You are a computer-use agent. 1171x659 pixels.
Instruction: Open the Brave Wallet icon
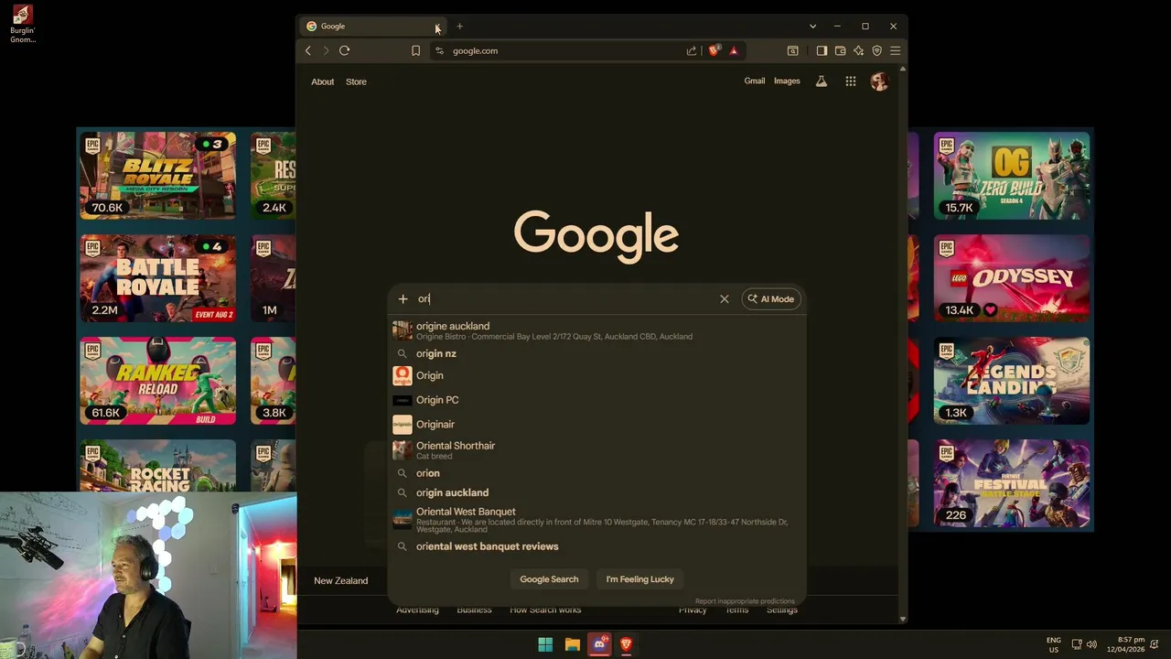click(840, 50)
